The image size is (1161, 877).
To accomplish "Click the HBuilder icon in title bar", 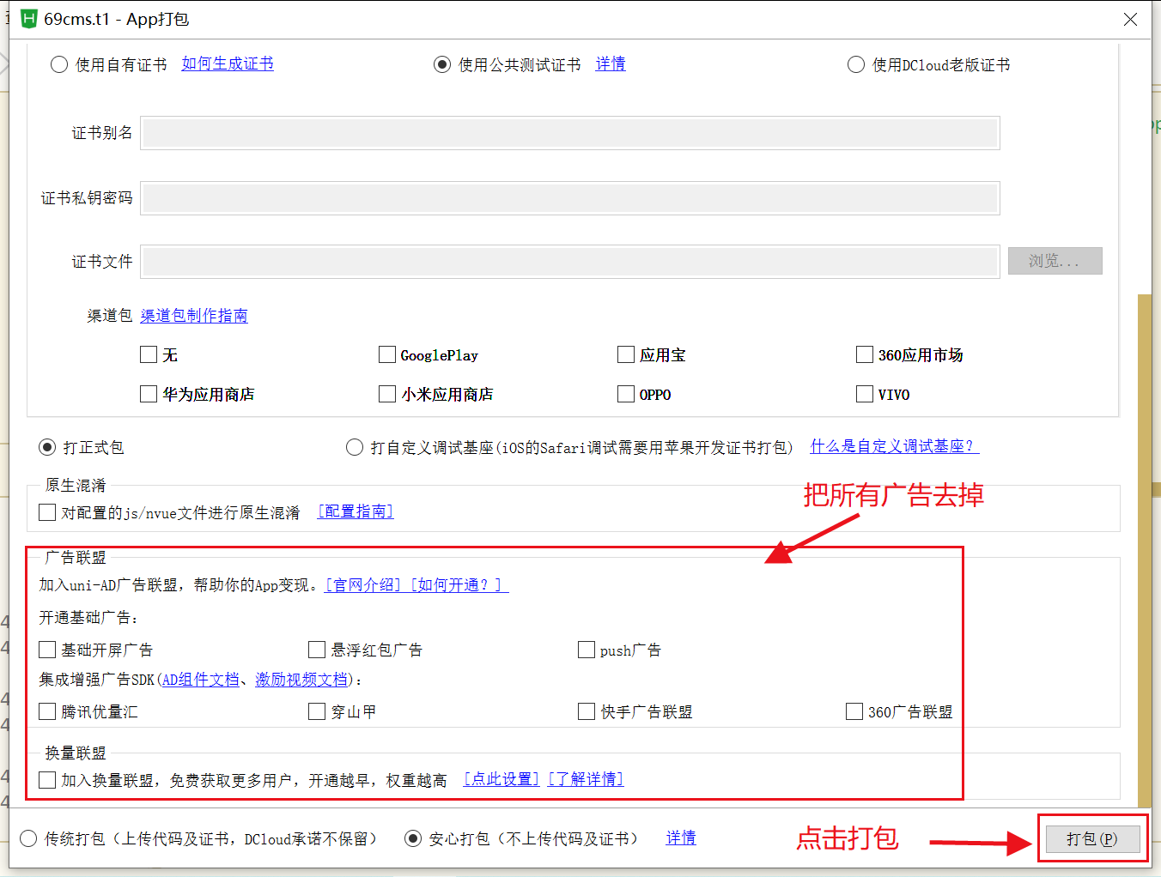I will 29,18.
